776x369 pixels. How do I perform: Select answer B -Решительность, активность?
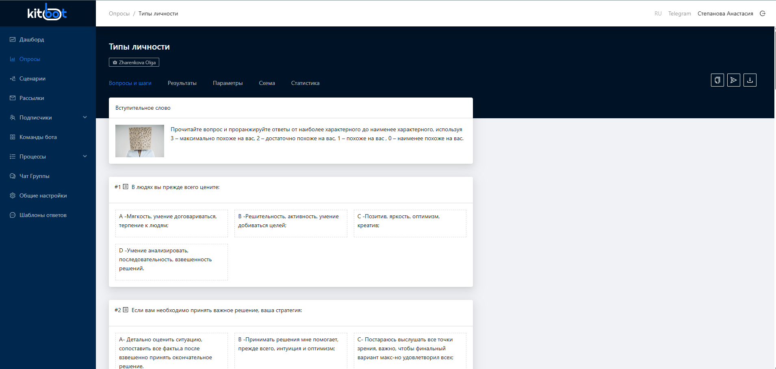(291, 224)
